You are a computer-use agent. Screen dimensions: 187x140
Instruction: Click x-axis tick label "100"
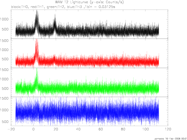tap(146, 129)
